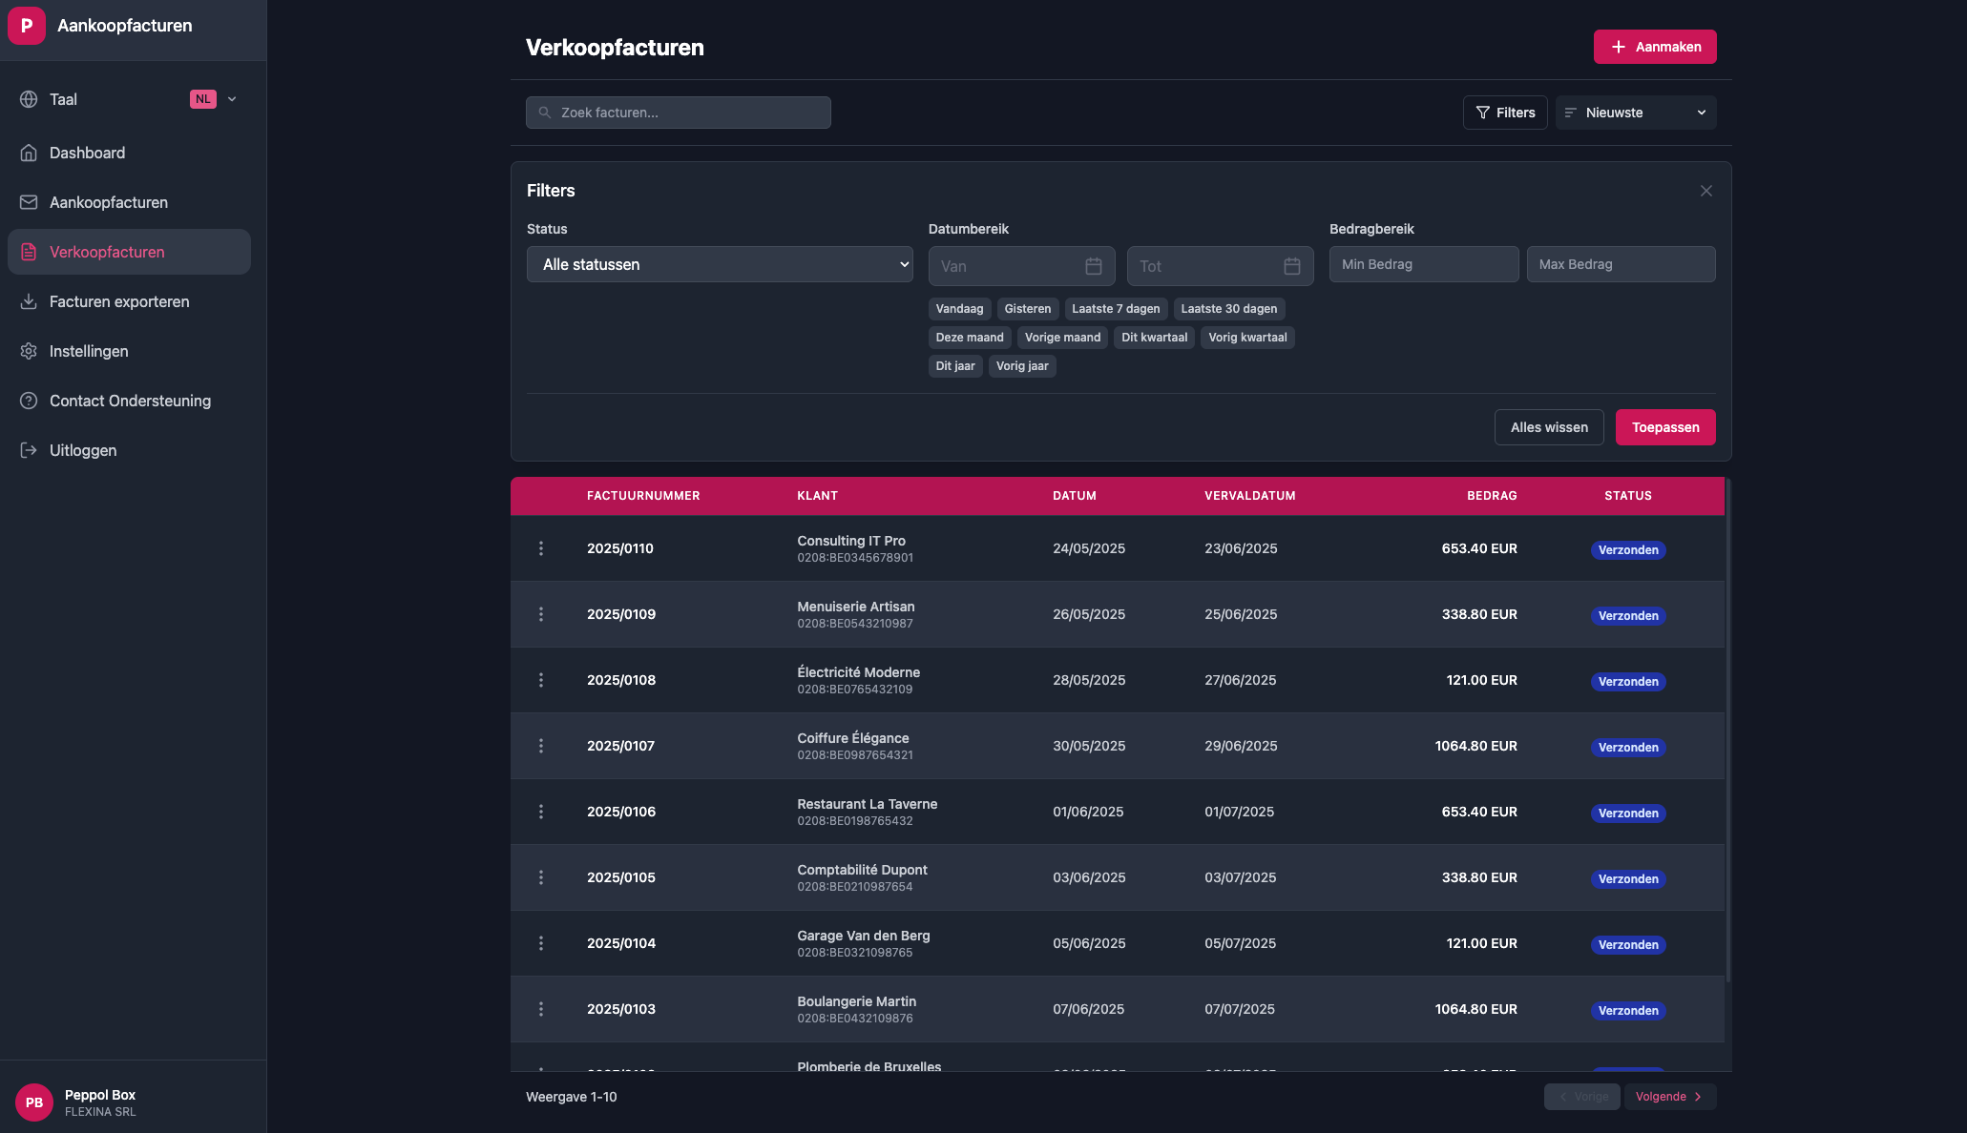Image resolution: width=1967 pixels, height=1133 pixels.
Task: Select the Vandaag date preset
Action: pos(959,309)
